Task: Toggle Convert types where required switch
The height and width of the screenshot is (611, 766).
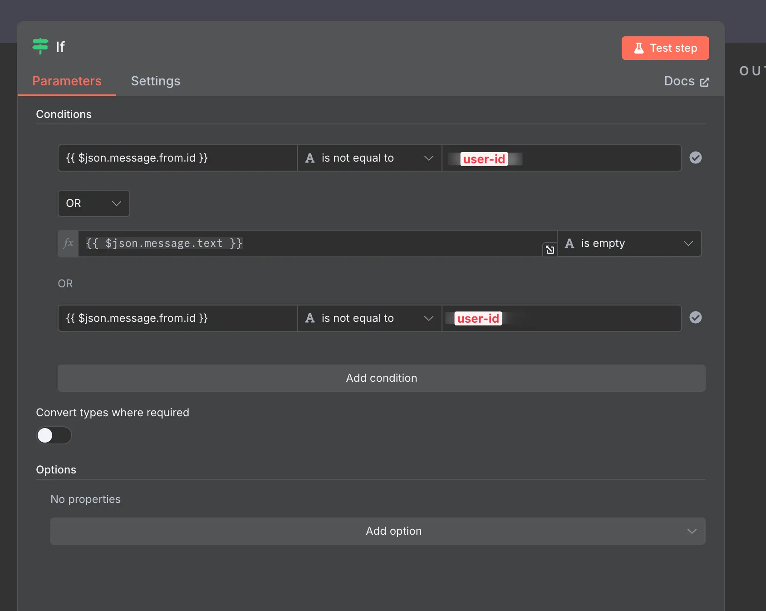Action: pos(54,435)
